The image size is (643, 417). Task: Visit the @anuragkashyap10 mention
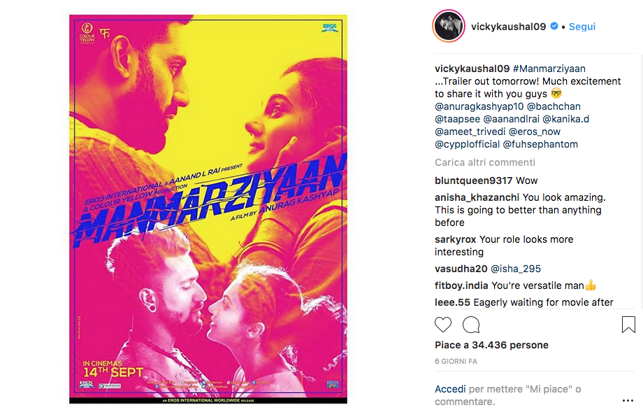tap(479, 107)
